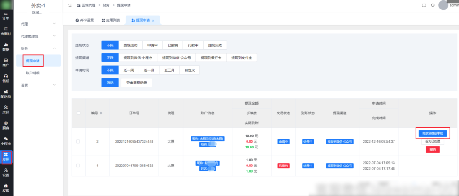Check the row for order 20221216095437324448
The image size is (459, 196).
[78, 141]
